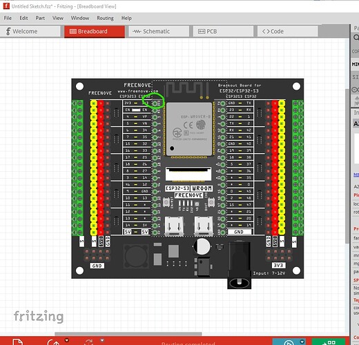Image resolution: width=359 pixels, height=345 pixels.
Task: Click the Add a note icon in bottom toolbar
Action: (18, 342)
